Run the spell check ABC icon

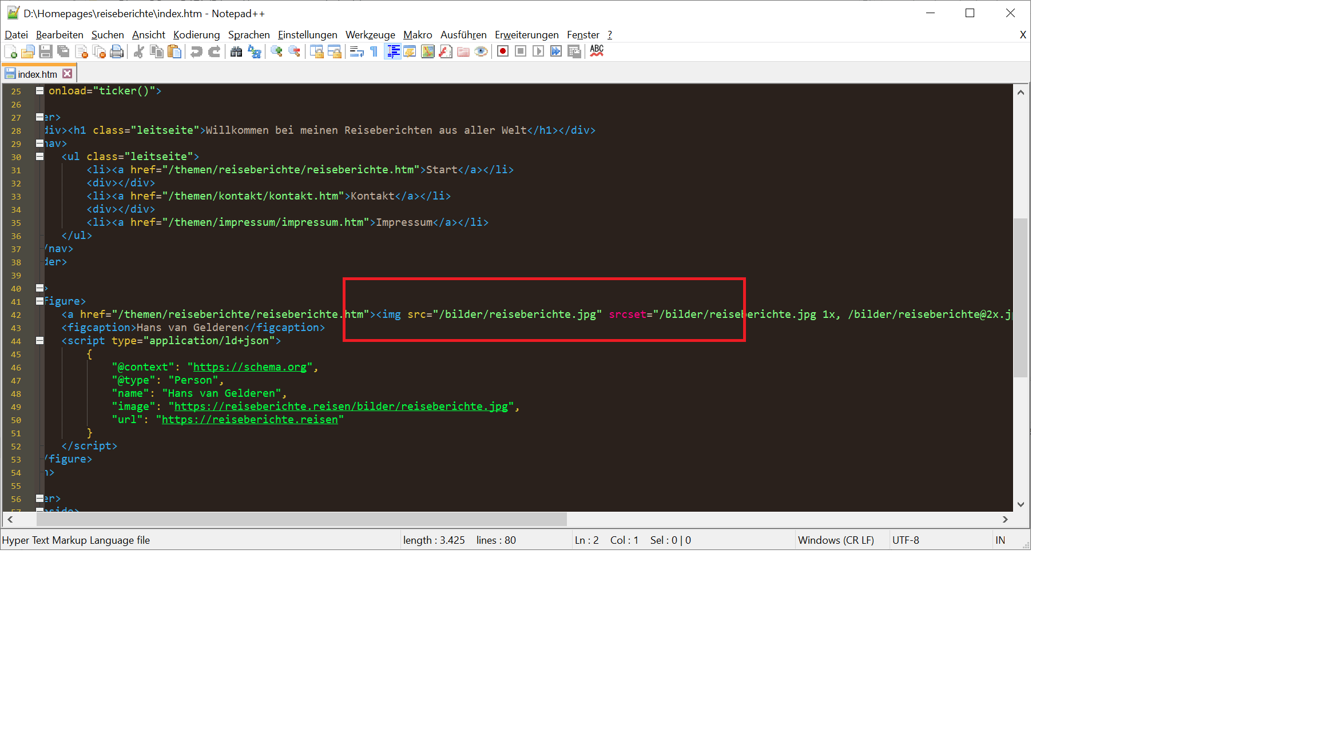pos(597,51)
